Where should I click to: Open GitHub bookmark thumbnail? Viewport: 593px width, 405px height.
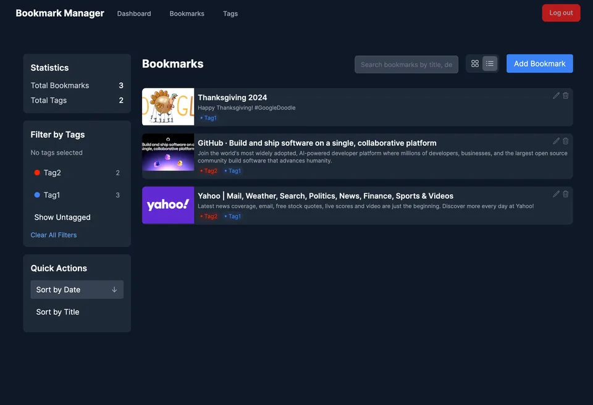coord(168,152)
